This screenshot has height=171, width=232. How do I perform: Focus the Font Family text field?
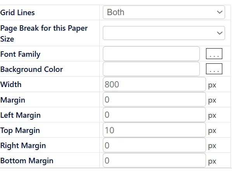coord(151,54)
